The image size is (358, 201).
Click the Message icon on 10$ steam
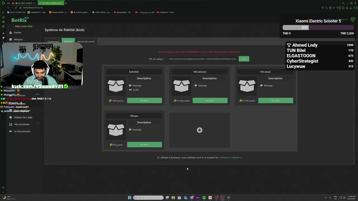[262, 86]
